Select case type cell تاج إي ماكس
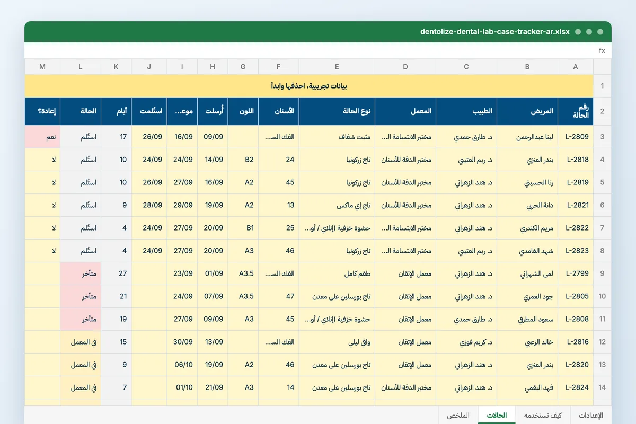Screen dimensions: 636x424 tap(337, 205)
